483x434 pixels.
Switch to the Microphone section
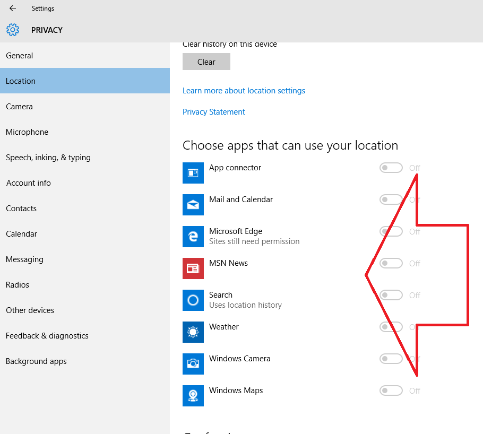coord(27,132)
